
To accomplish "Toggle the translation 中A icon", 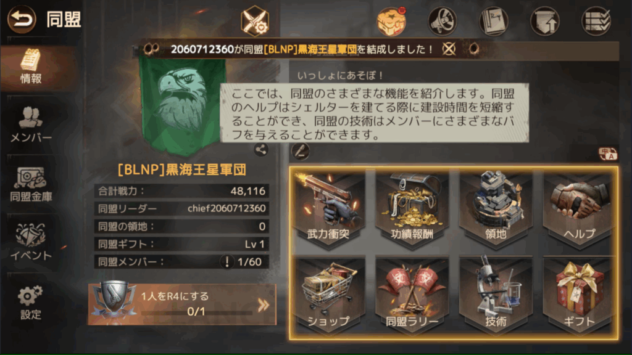I will (607, 153).
